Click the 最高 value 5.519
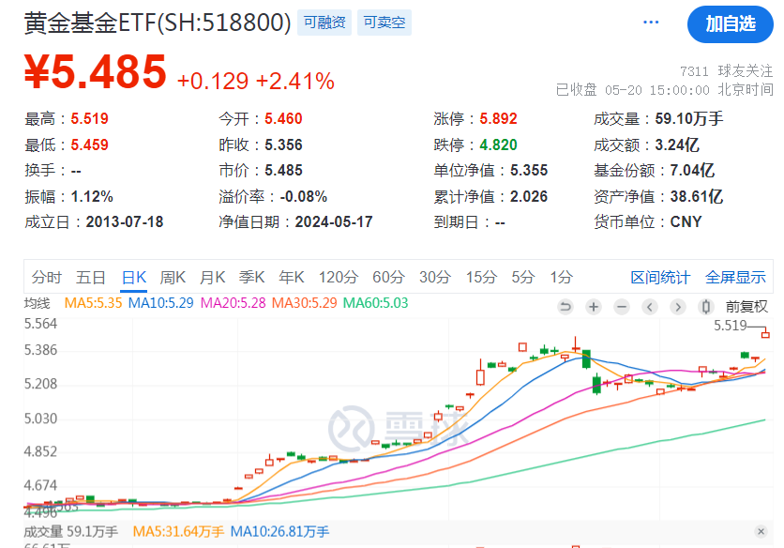The width and height of the screenshot is (784, 548). click(89, 118)
